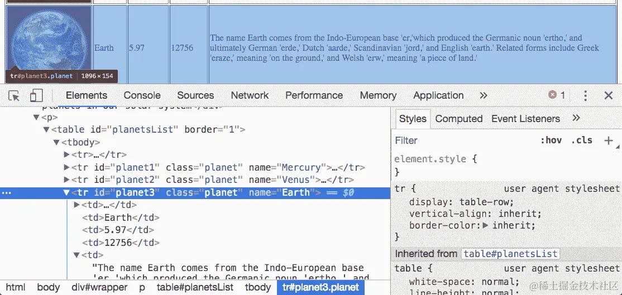Image resolution: width=622 pixels, height=295 pixels.
Task: Select the <td>Earth</td> node
Action: point(121,217)
